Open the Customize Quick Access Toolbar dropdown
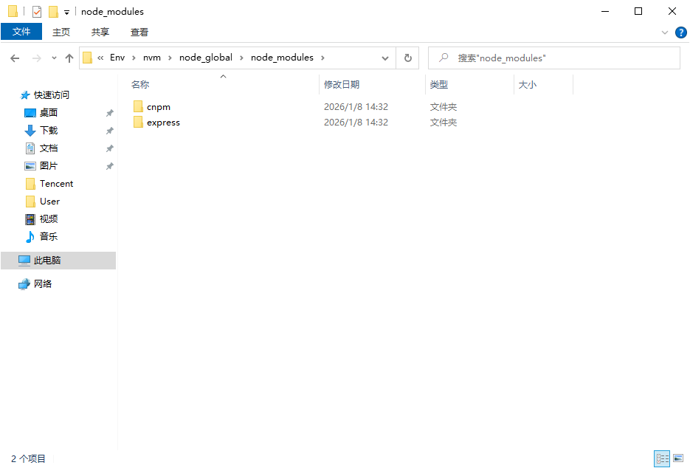Image resolution: width=690 pixels, height=468 pixels. click(x=66, y=12)
